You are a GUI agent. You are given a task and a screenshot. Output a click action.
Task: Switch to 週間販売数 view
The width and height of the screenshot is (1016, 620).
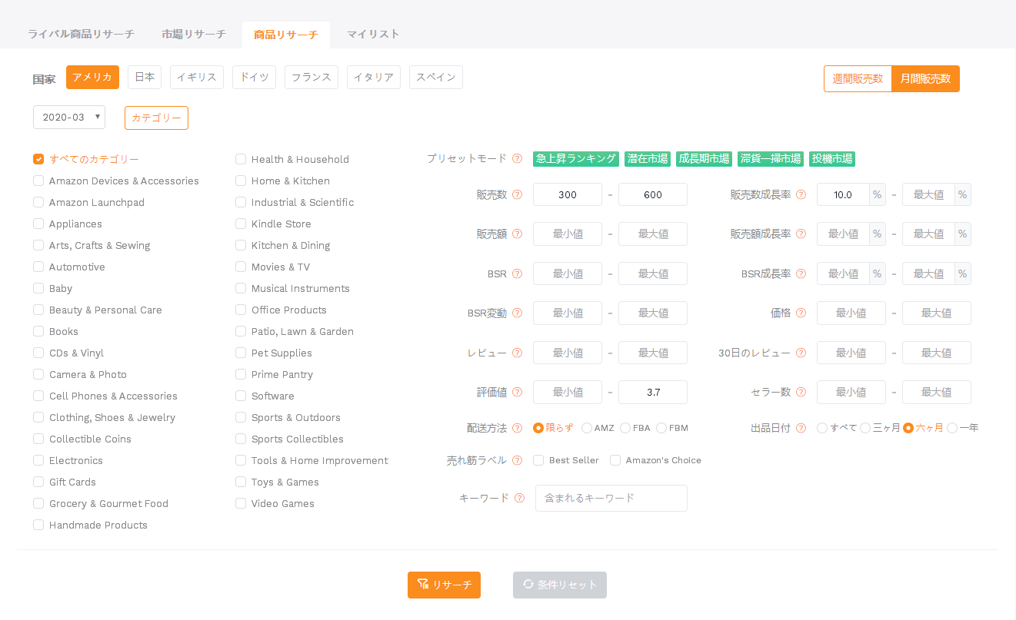(858, 78)
